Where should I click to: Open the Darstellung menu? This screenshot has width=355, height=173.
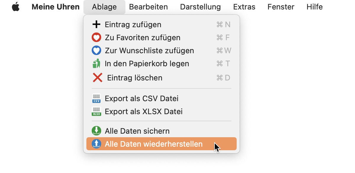click(200, 7)
